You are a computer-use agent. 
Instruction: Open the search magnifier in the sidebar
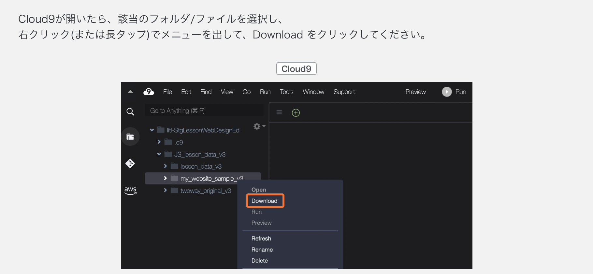click(130, 112)
